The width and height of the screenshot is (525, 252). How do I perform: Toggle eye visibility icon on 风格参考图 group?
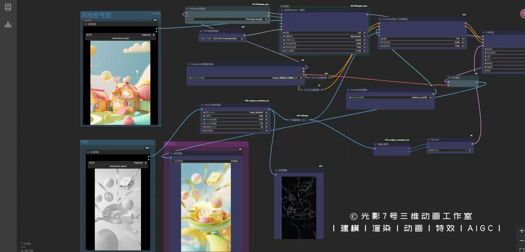(158, 14)
